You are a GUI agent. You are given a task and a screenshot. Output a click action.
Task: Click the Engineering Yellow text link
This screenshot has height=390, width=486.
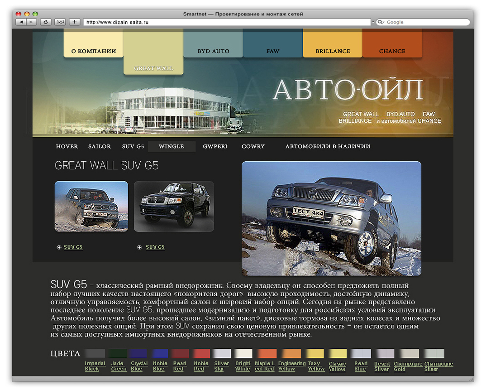[x=292, y=366]
